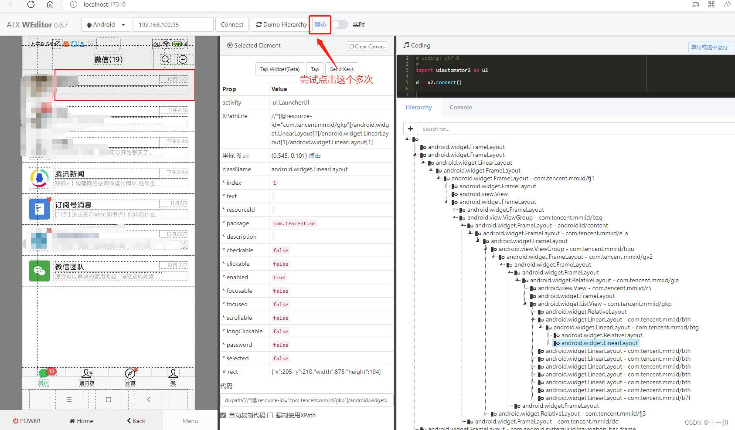This screenshot has height=430, width=735.
Task: Click the device IP address field
Action: click(x=173, y=24)
